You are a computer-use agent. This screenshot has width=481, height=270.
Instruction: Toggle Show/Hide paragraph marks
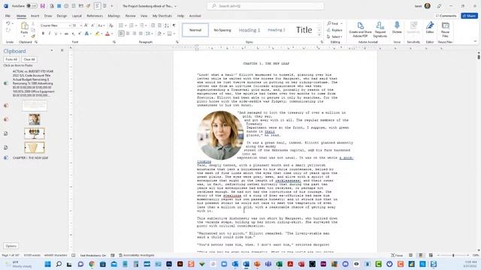tap(174, 25)
